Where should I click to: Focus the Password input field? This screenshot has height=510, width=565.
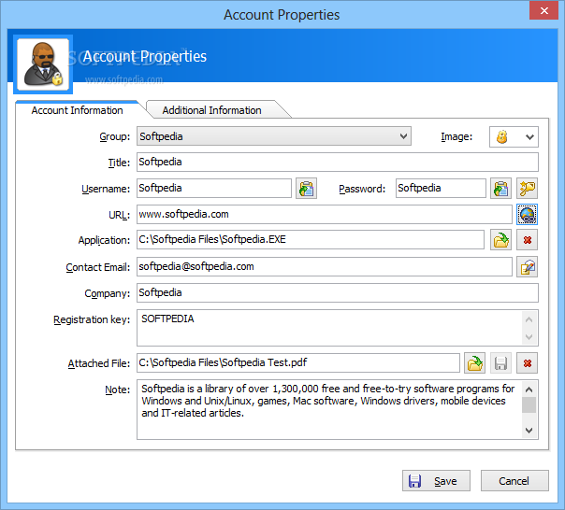click(441, 189)
